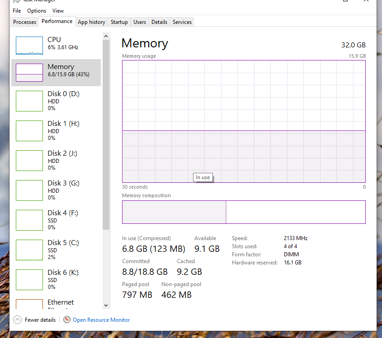Click the '2133 MHz' speed value

296,238
